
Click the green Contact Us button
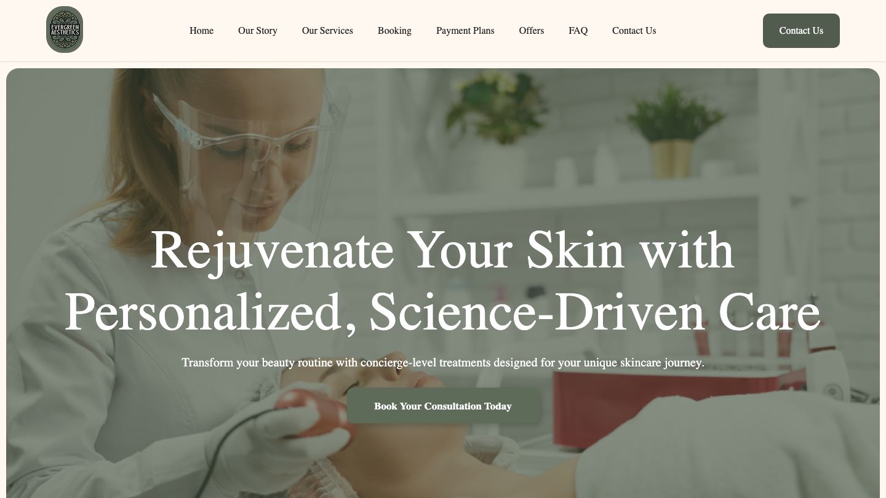801,31
